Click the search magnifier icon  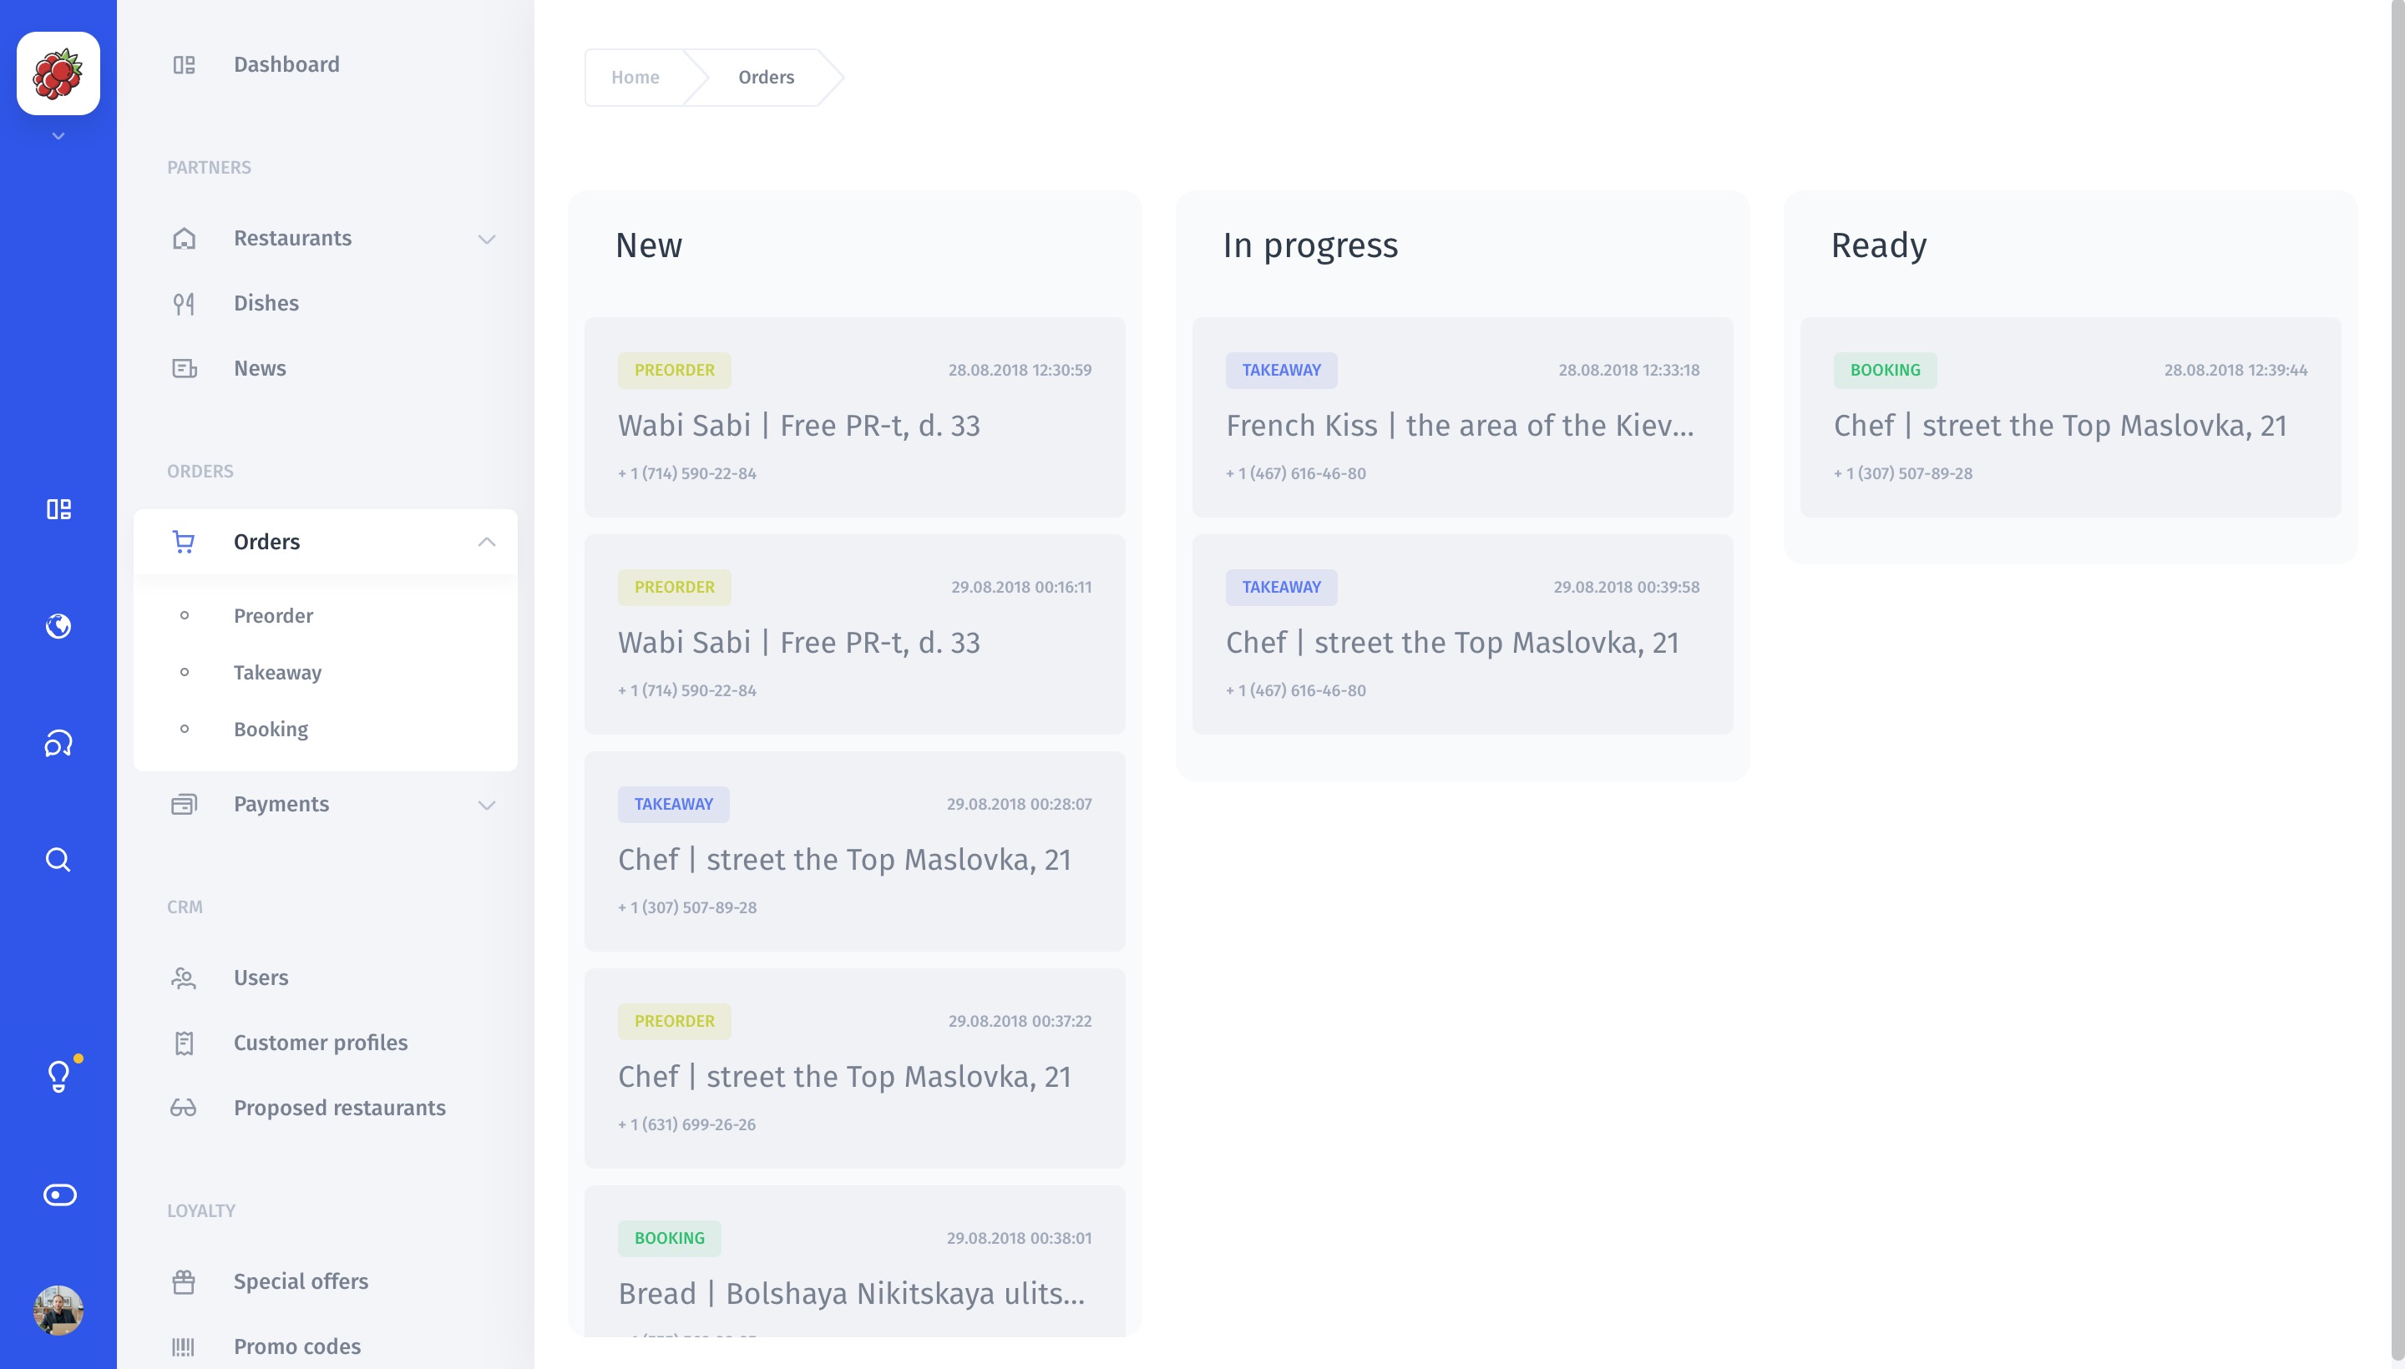click(58, 860)
